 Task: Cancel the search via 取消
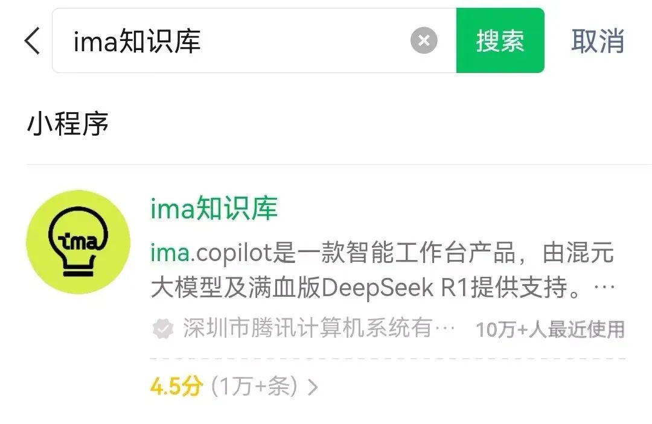click(x=598, y=40)
